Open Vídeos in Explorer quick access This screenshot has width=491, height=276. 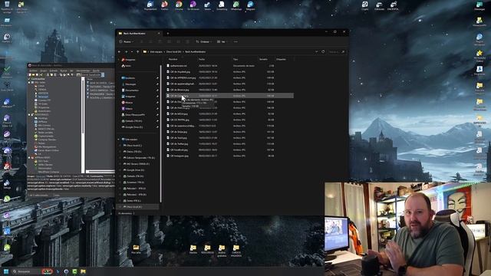pos(127,109)
